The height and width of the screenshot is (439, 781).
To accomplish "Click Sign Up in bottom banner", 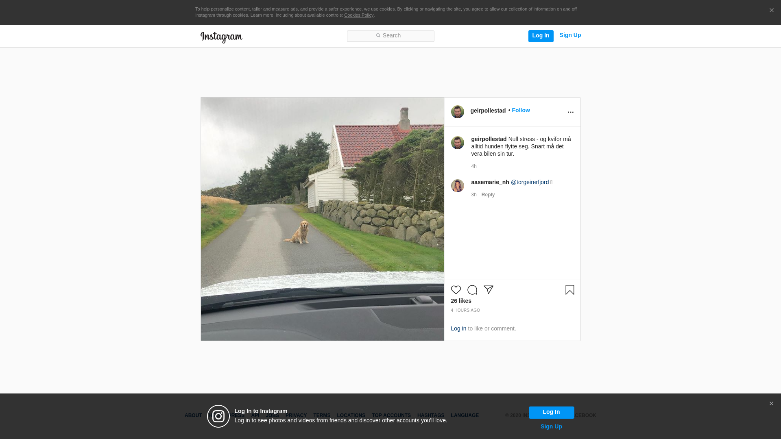I will click(x=551, y=426).
